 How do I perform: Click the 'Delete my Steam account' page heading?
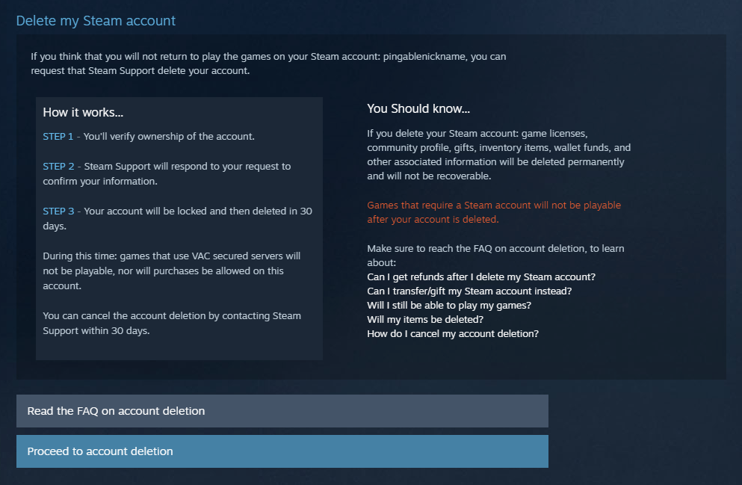96,20
